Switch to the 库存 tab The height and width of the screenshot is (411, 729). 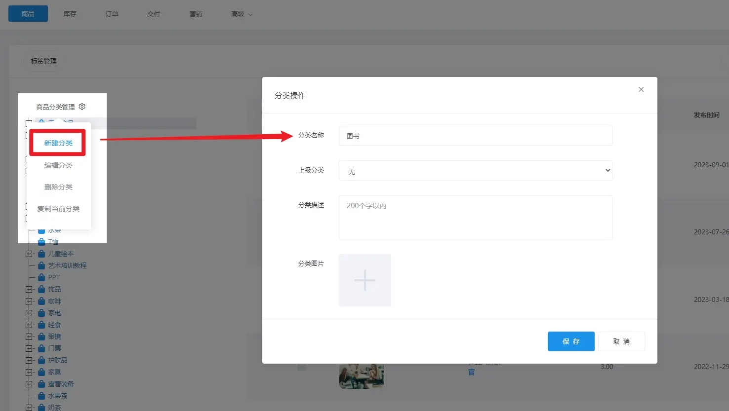point(70,14)
